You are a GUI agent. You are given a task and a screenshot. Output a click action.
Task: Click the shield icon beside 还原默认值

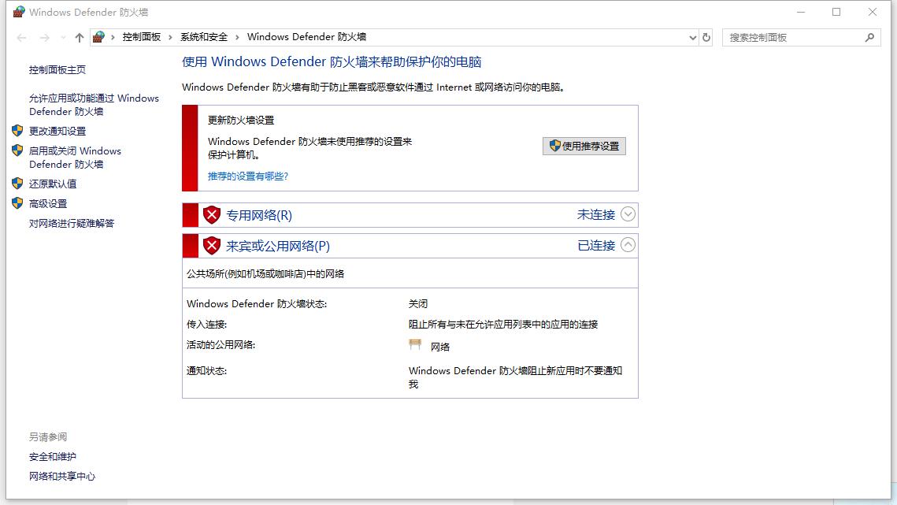(x=17, y=184)
